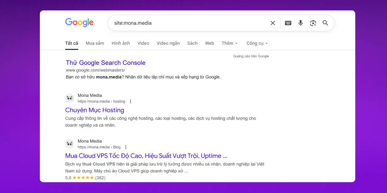Open three-dot menu for hosting result

[x=130, y=102]
